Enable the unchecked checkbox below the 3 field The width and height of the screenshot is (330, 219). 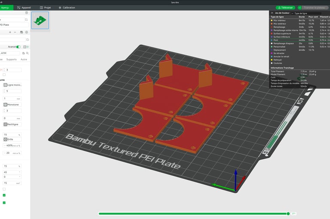pyautogui.click(x=4, y=74)
